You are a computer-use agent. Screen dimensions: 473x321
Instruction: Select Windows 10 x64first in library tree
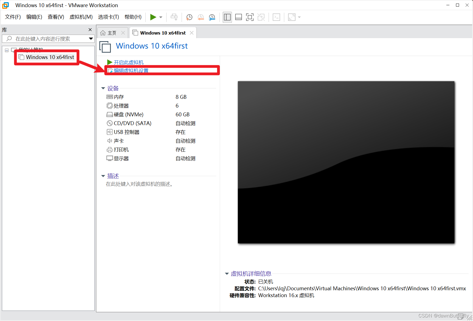pos(50,57)
